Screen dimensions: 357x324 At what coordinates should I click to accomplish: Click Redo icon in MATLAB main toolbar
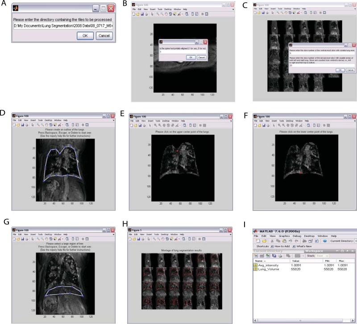pos(296,241)
